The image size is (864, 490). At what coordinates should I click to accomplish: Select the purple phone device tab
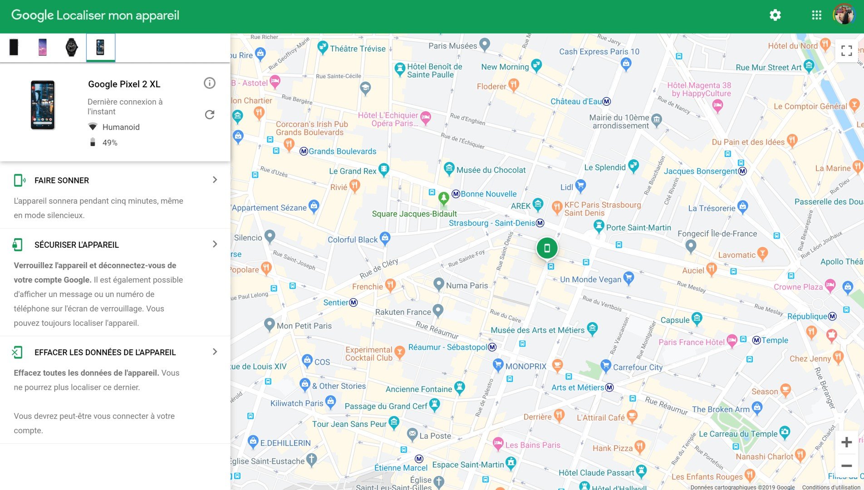[x=43, y=47]
